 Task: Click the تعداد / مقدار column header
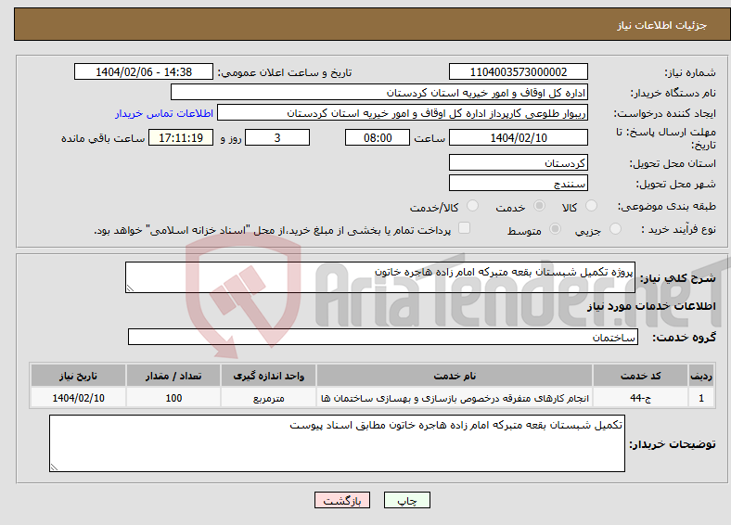173,376
